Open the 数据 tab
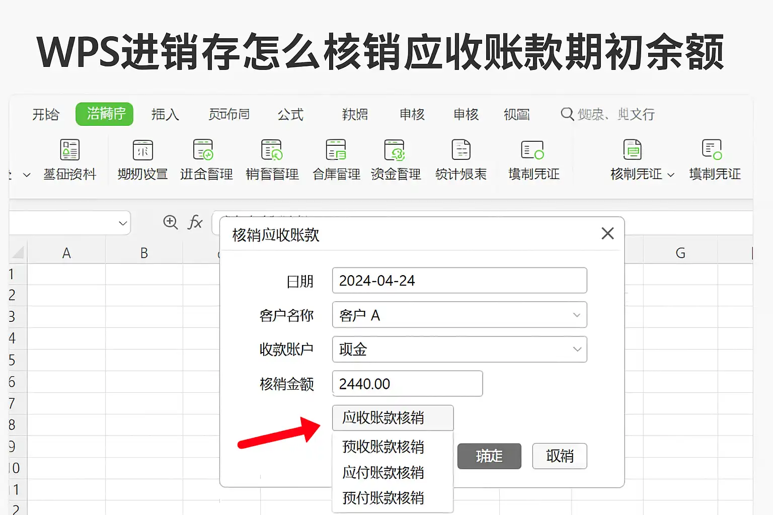Viewport: 773px width, 515px height. (355, 115)
